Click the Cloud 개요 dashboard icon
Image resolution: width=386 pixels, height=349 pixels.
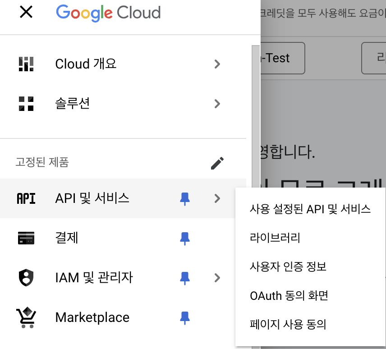point(26,64)
